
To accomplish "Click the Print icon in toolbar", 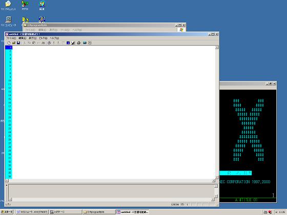I will point(79,43).
